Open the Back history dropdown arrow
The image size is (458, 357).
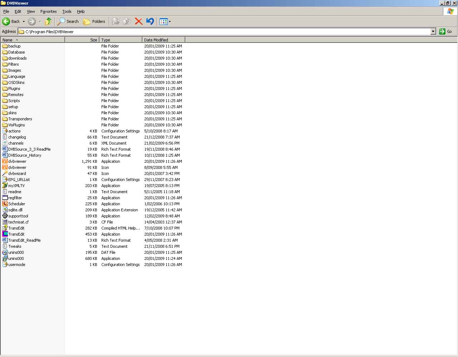(24, 21)
